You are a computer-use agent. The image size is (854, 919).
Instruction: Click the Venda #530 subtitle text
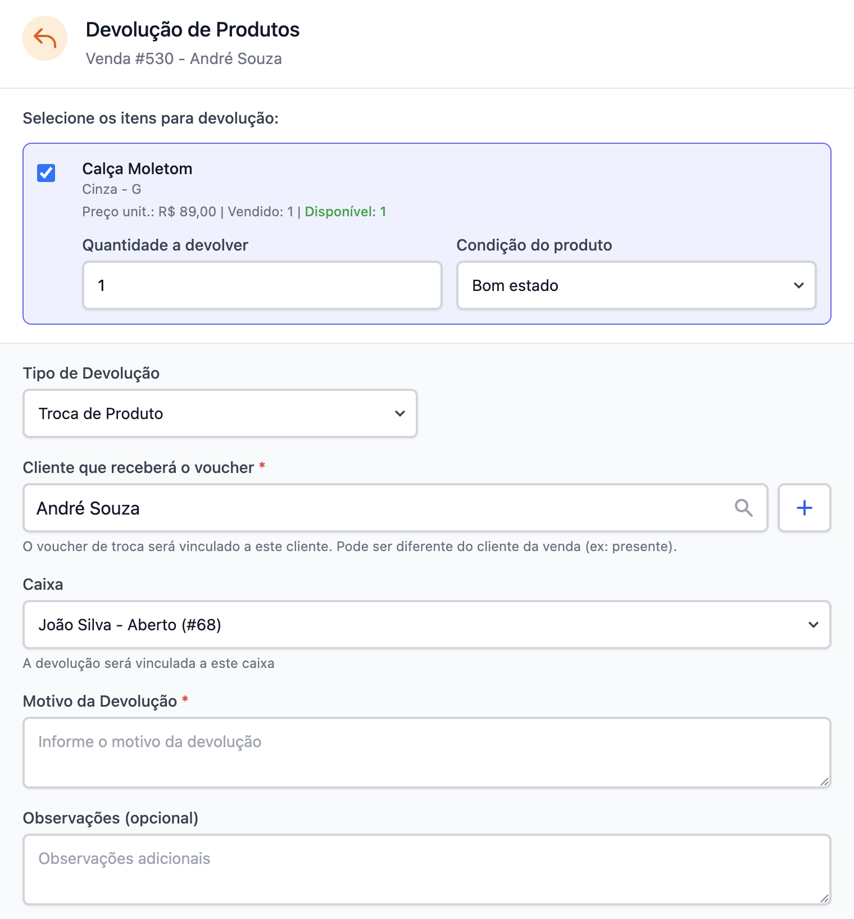pyautogui.click(x=184, y=59)
